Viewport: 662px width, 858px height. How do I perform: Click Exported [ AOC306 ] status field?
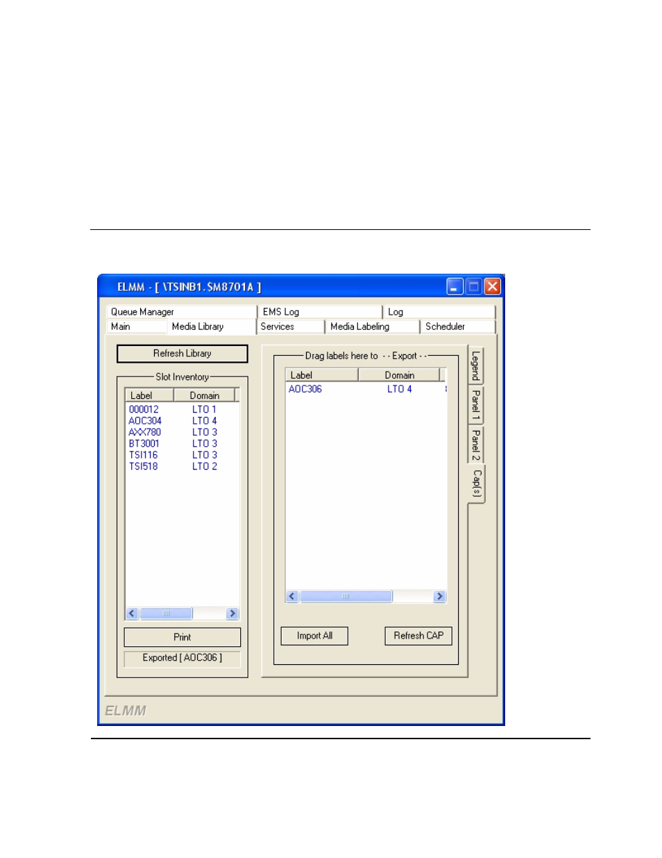pos(183,658)
